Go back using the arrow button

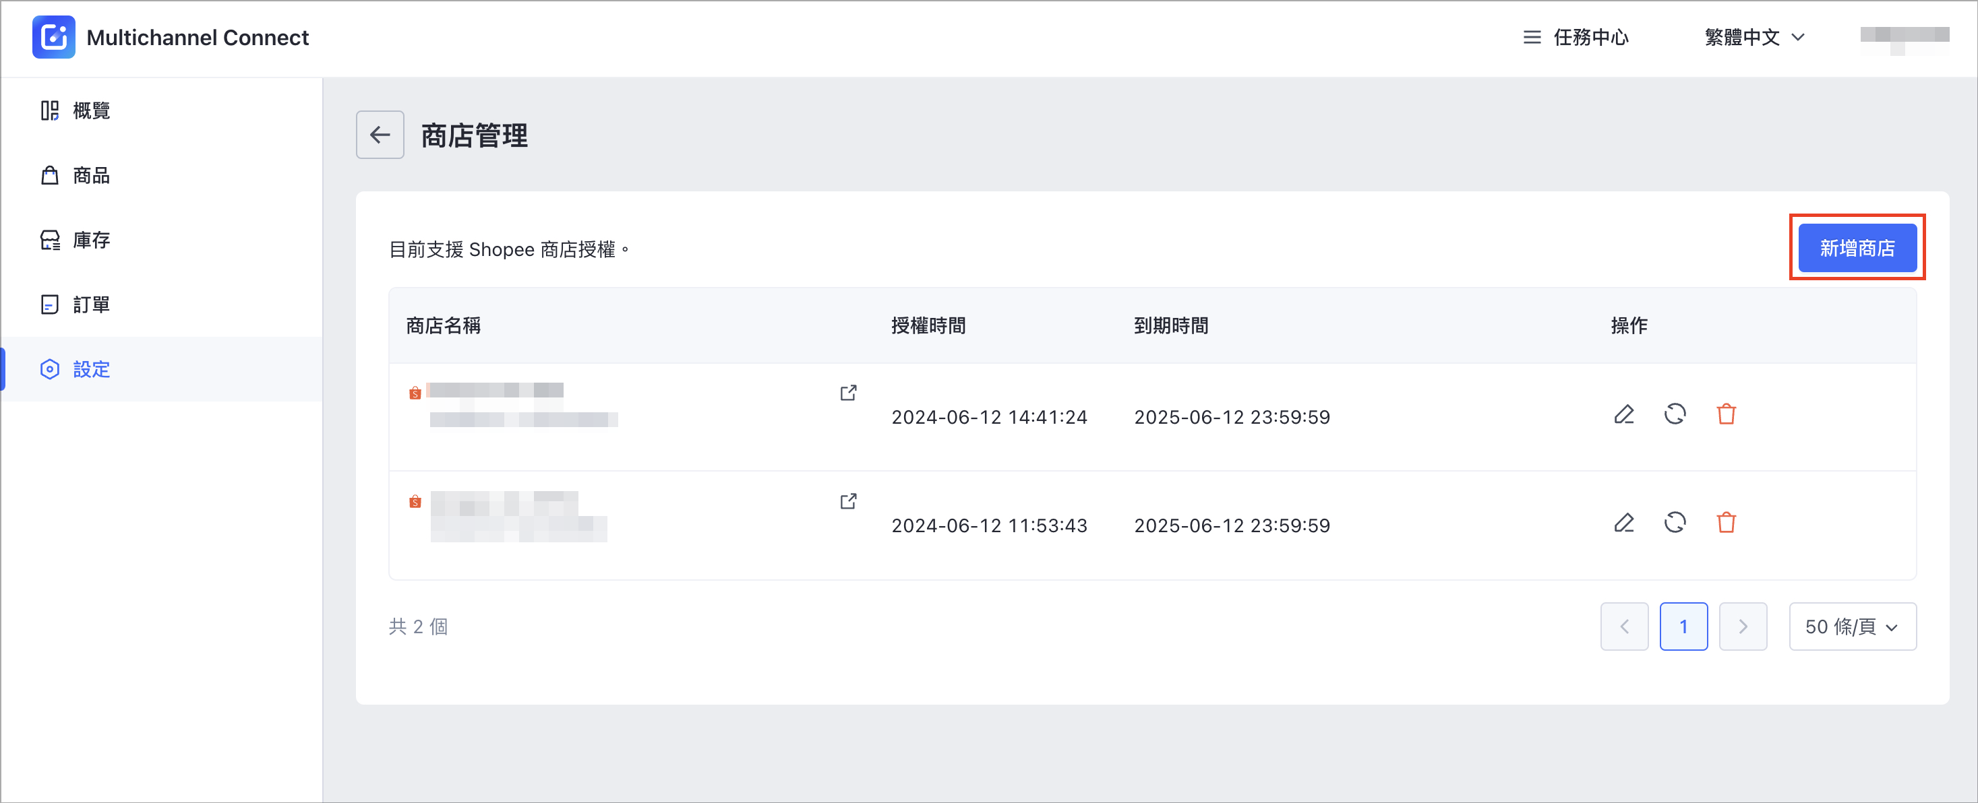(380, 135)
